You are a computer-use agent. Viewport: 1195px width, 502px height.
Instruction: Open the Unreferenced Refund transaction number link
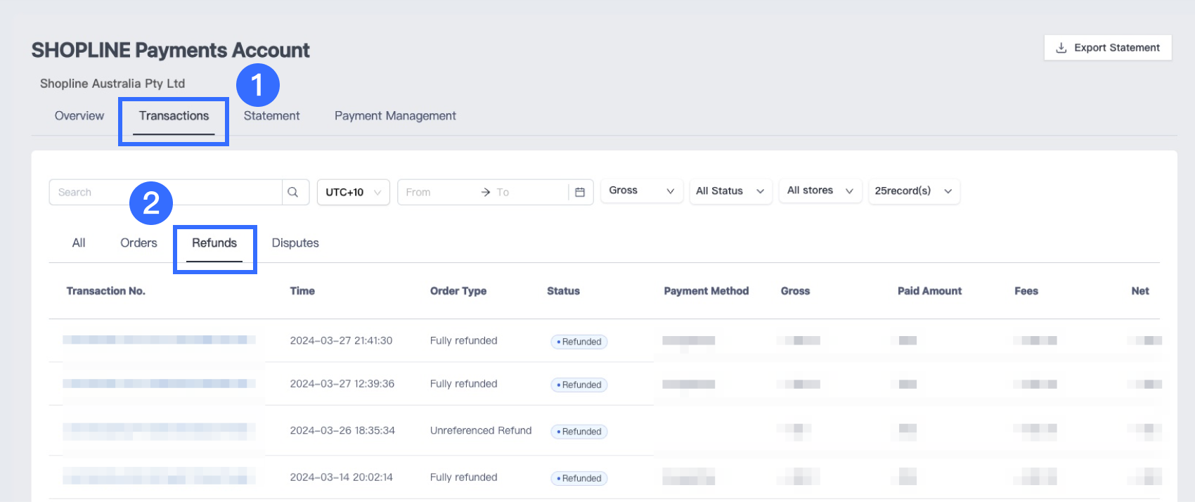159,430
